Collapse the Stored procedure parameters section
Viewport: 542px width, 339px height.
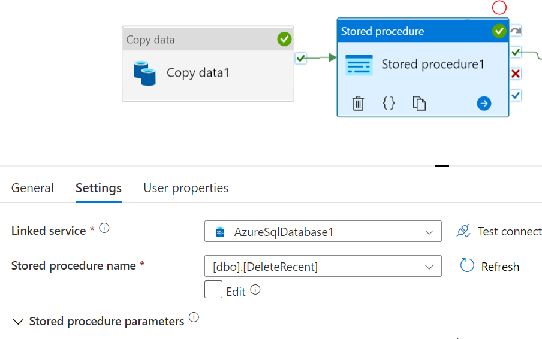[x=18, y=322]
